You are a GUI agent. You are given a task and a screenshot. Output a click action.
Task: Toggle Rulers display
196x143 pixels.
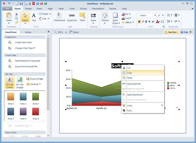pos(74,32)
